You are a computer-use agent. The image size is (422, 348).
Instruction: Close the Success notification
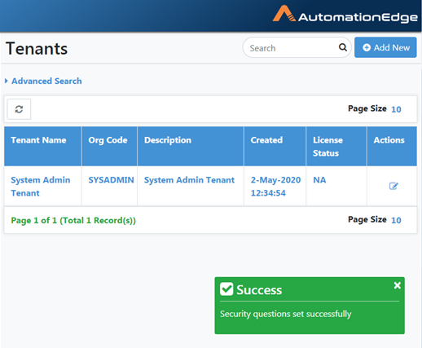point(398,285)
